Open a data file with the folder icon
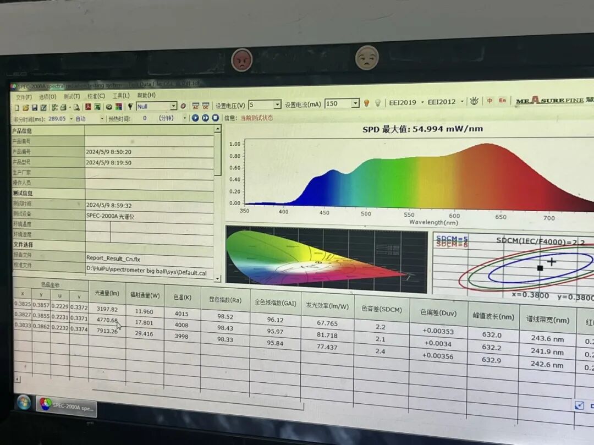This screenshot has height=445, width=594. pyautogui.click(x=26, y=108)
